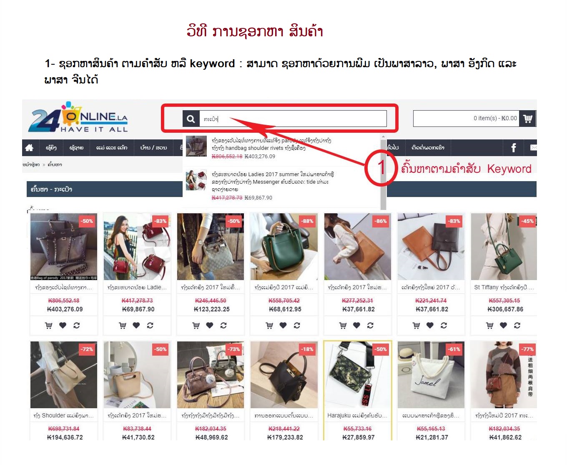Add K403,276.09 bag to cart

(x=49, y=326)
